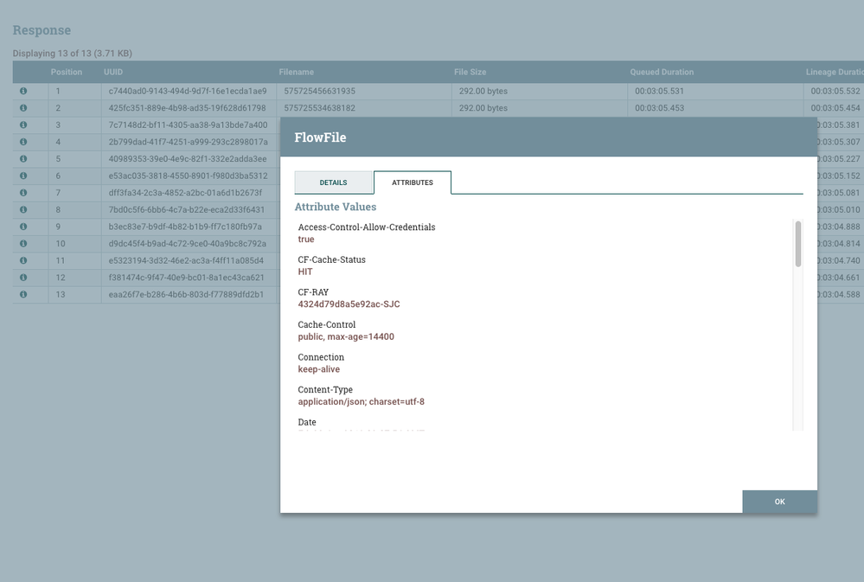Select UUID f381474c-9f47-40e9-bc01-8a1ec43ca621
The image size is (864, 582).
point(186,278)
